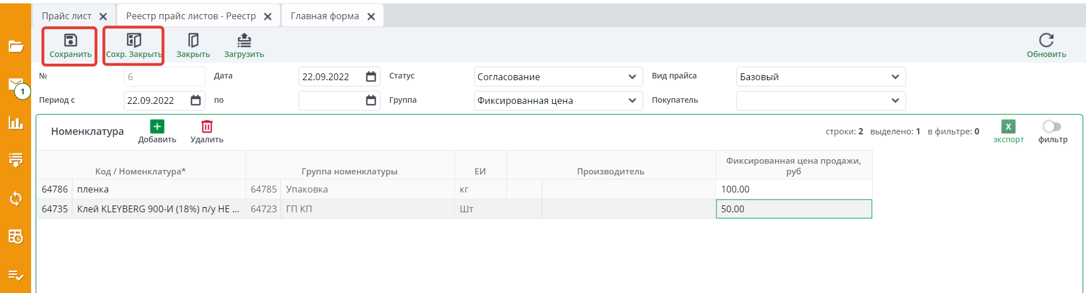Screen dimensions: 1086x293
Task: Add a row with green Добавить icon
Action: point(157,126)
